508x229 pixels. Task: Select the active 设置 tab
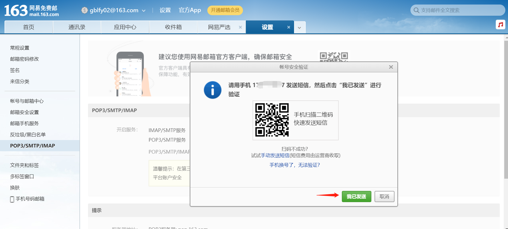coord(267,27)
